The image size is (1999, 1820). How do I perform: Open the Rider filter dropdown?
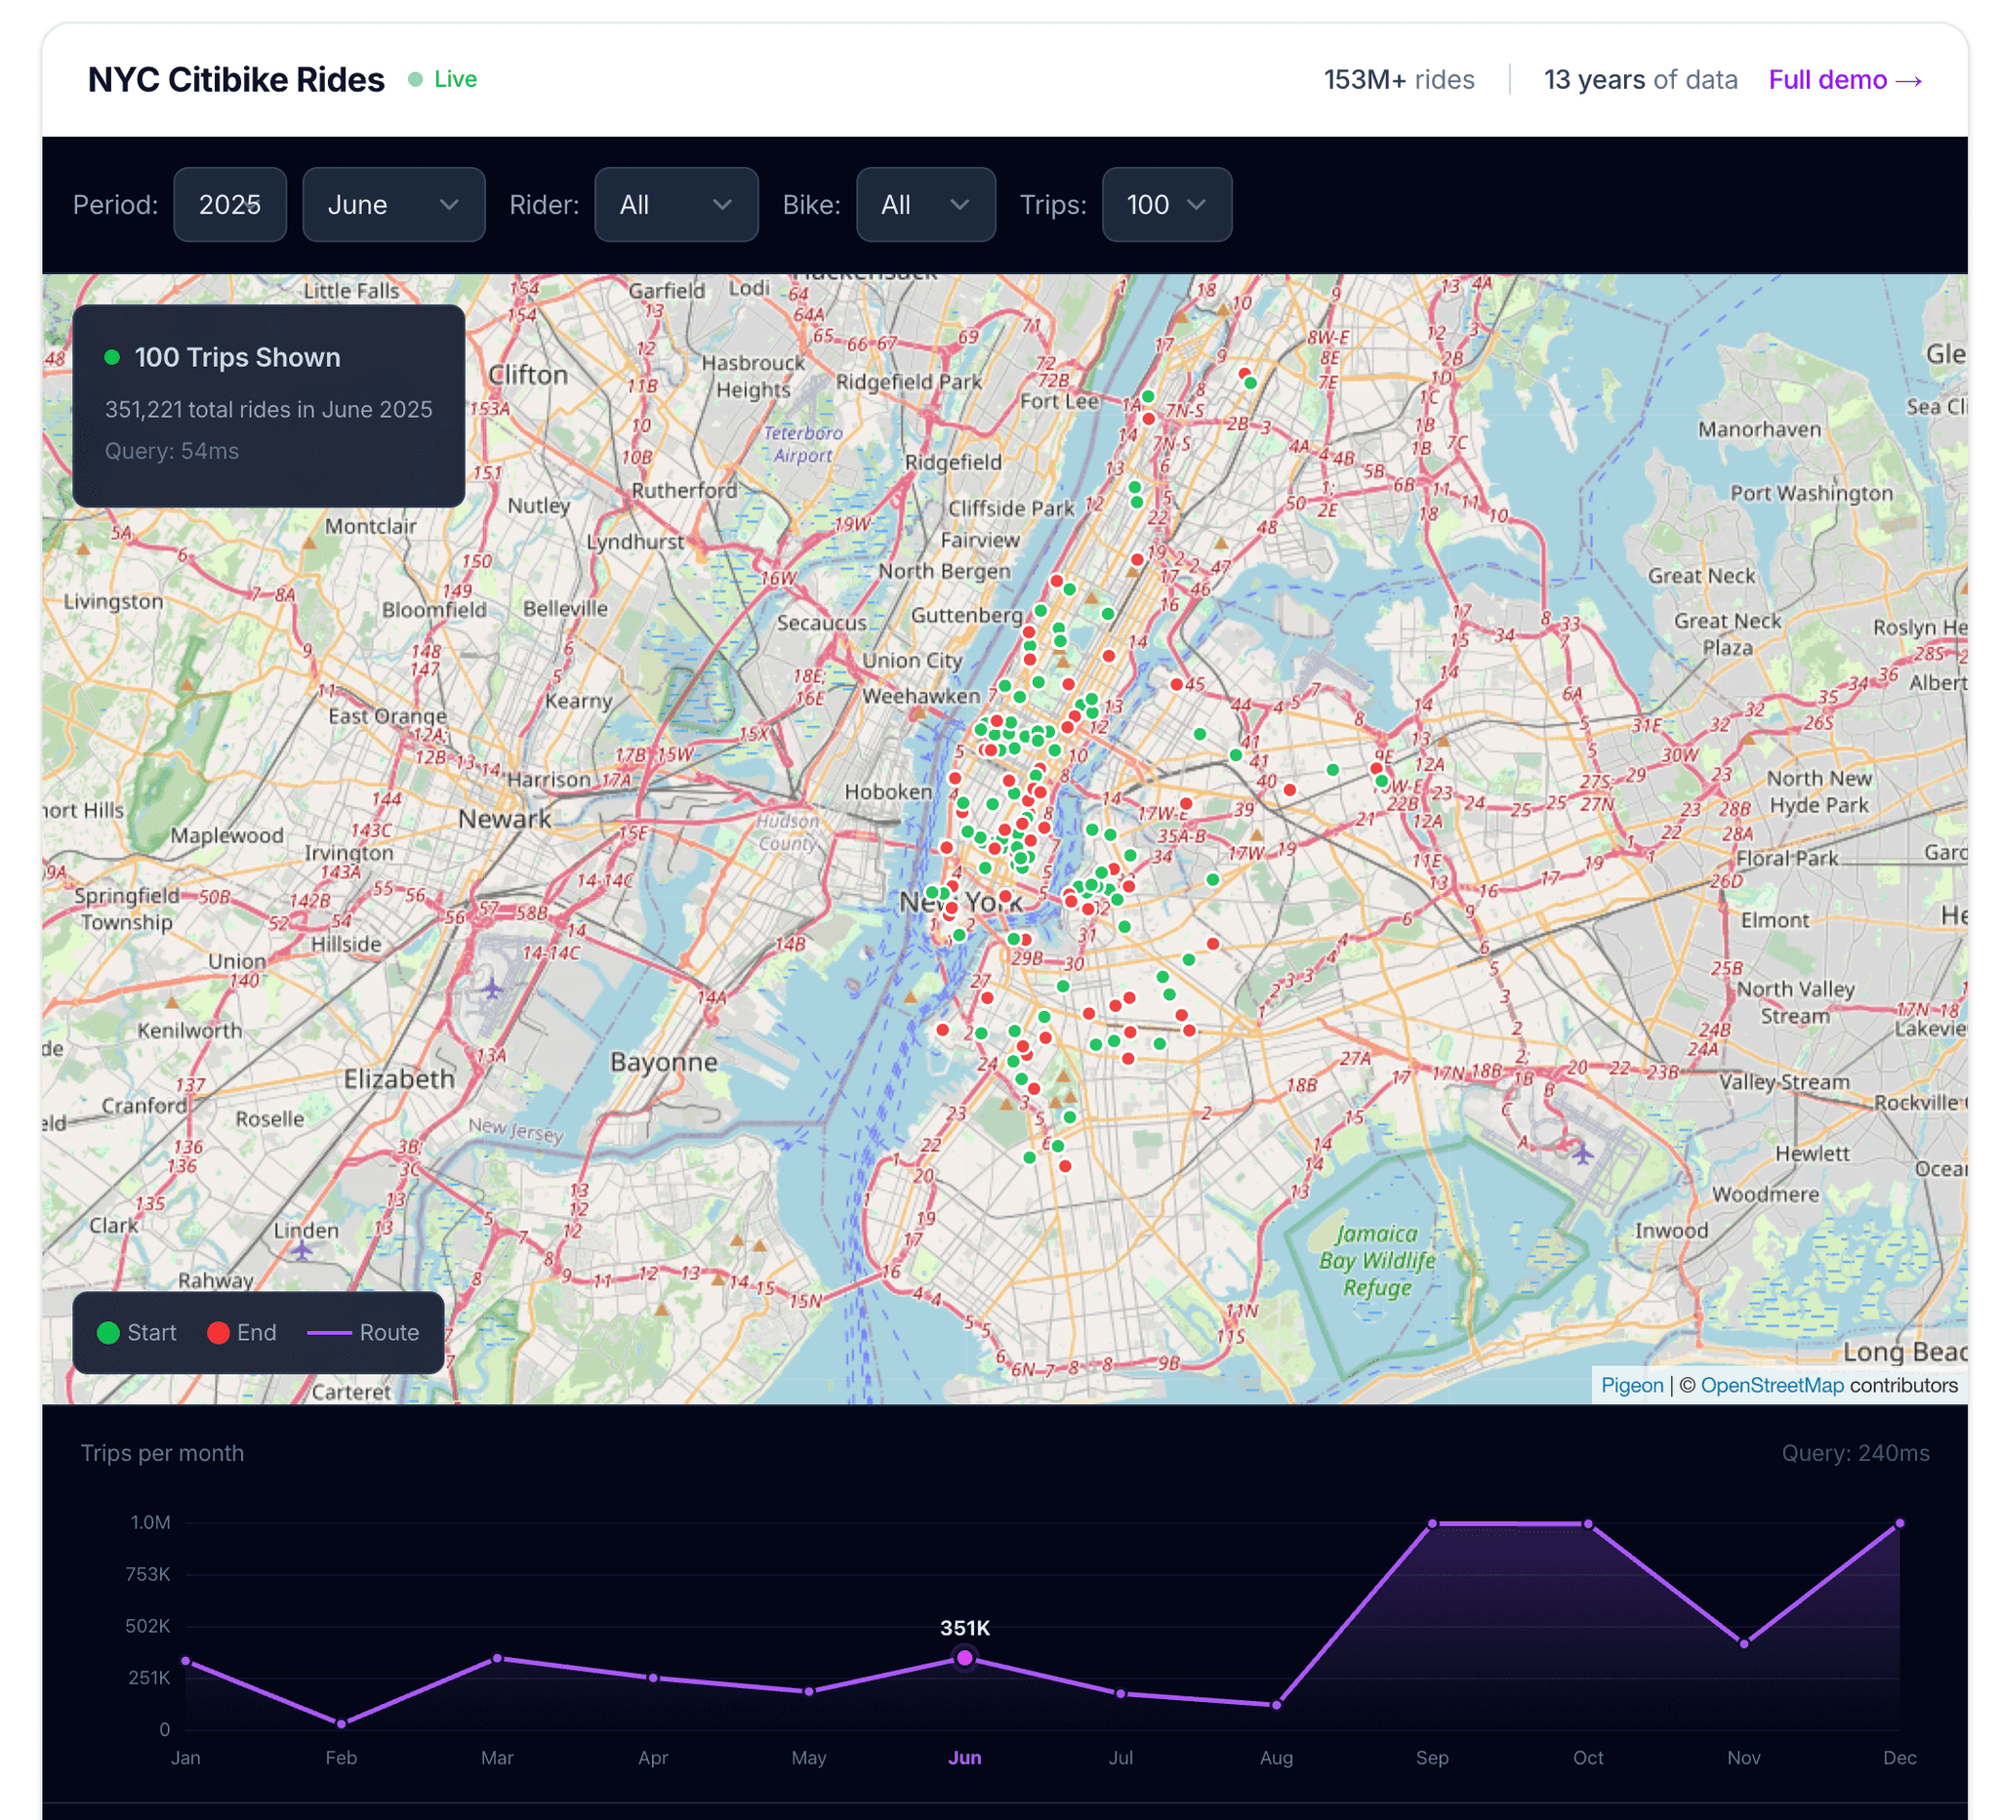pyautogui.click(x=676, y=205)
